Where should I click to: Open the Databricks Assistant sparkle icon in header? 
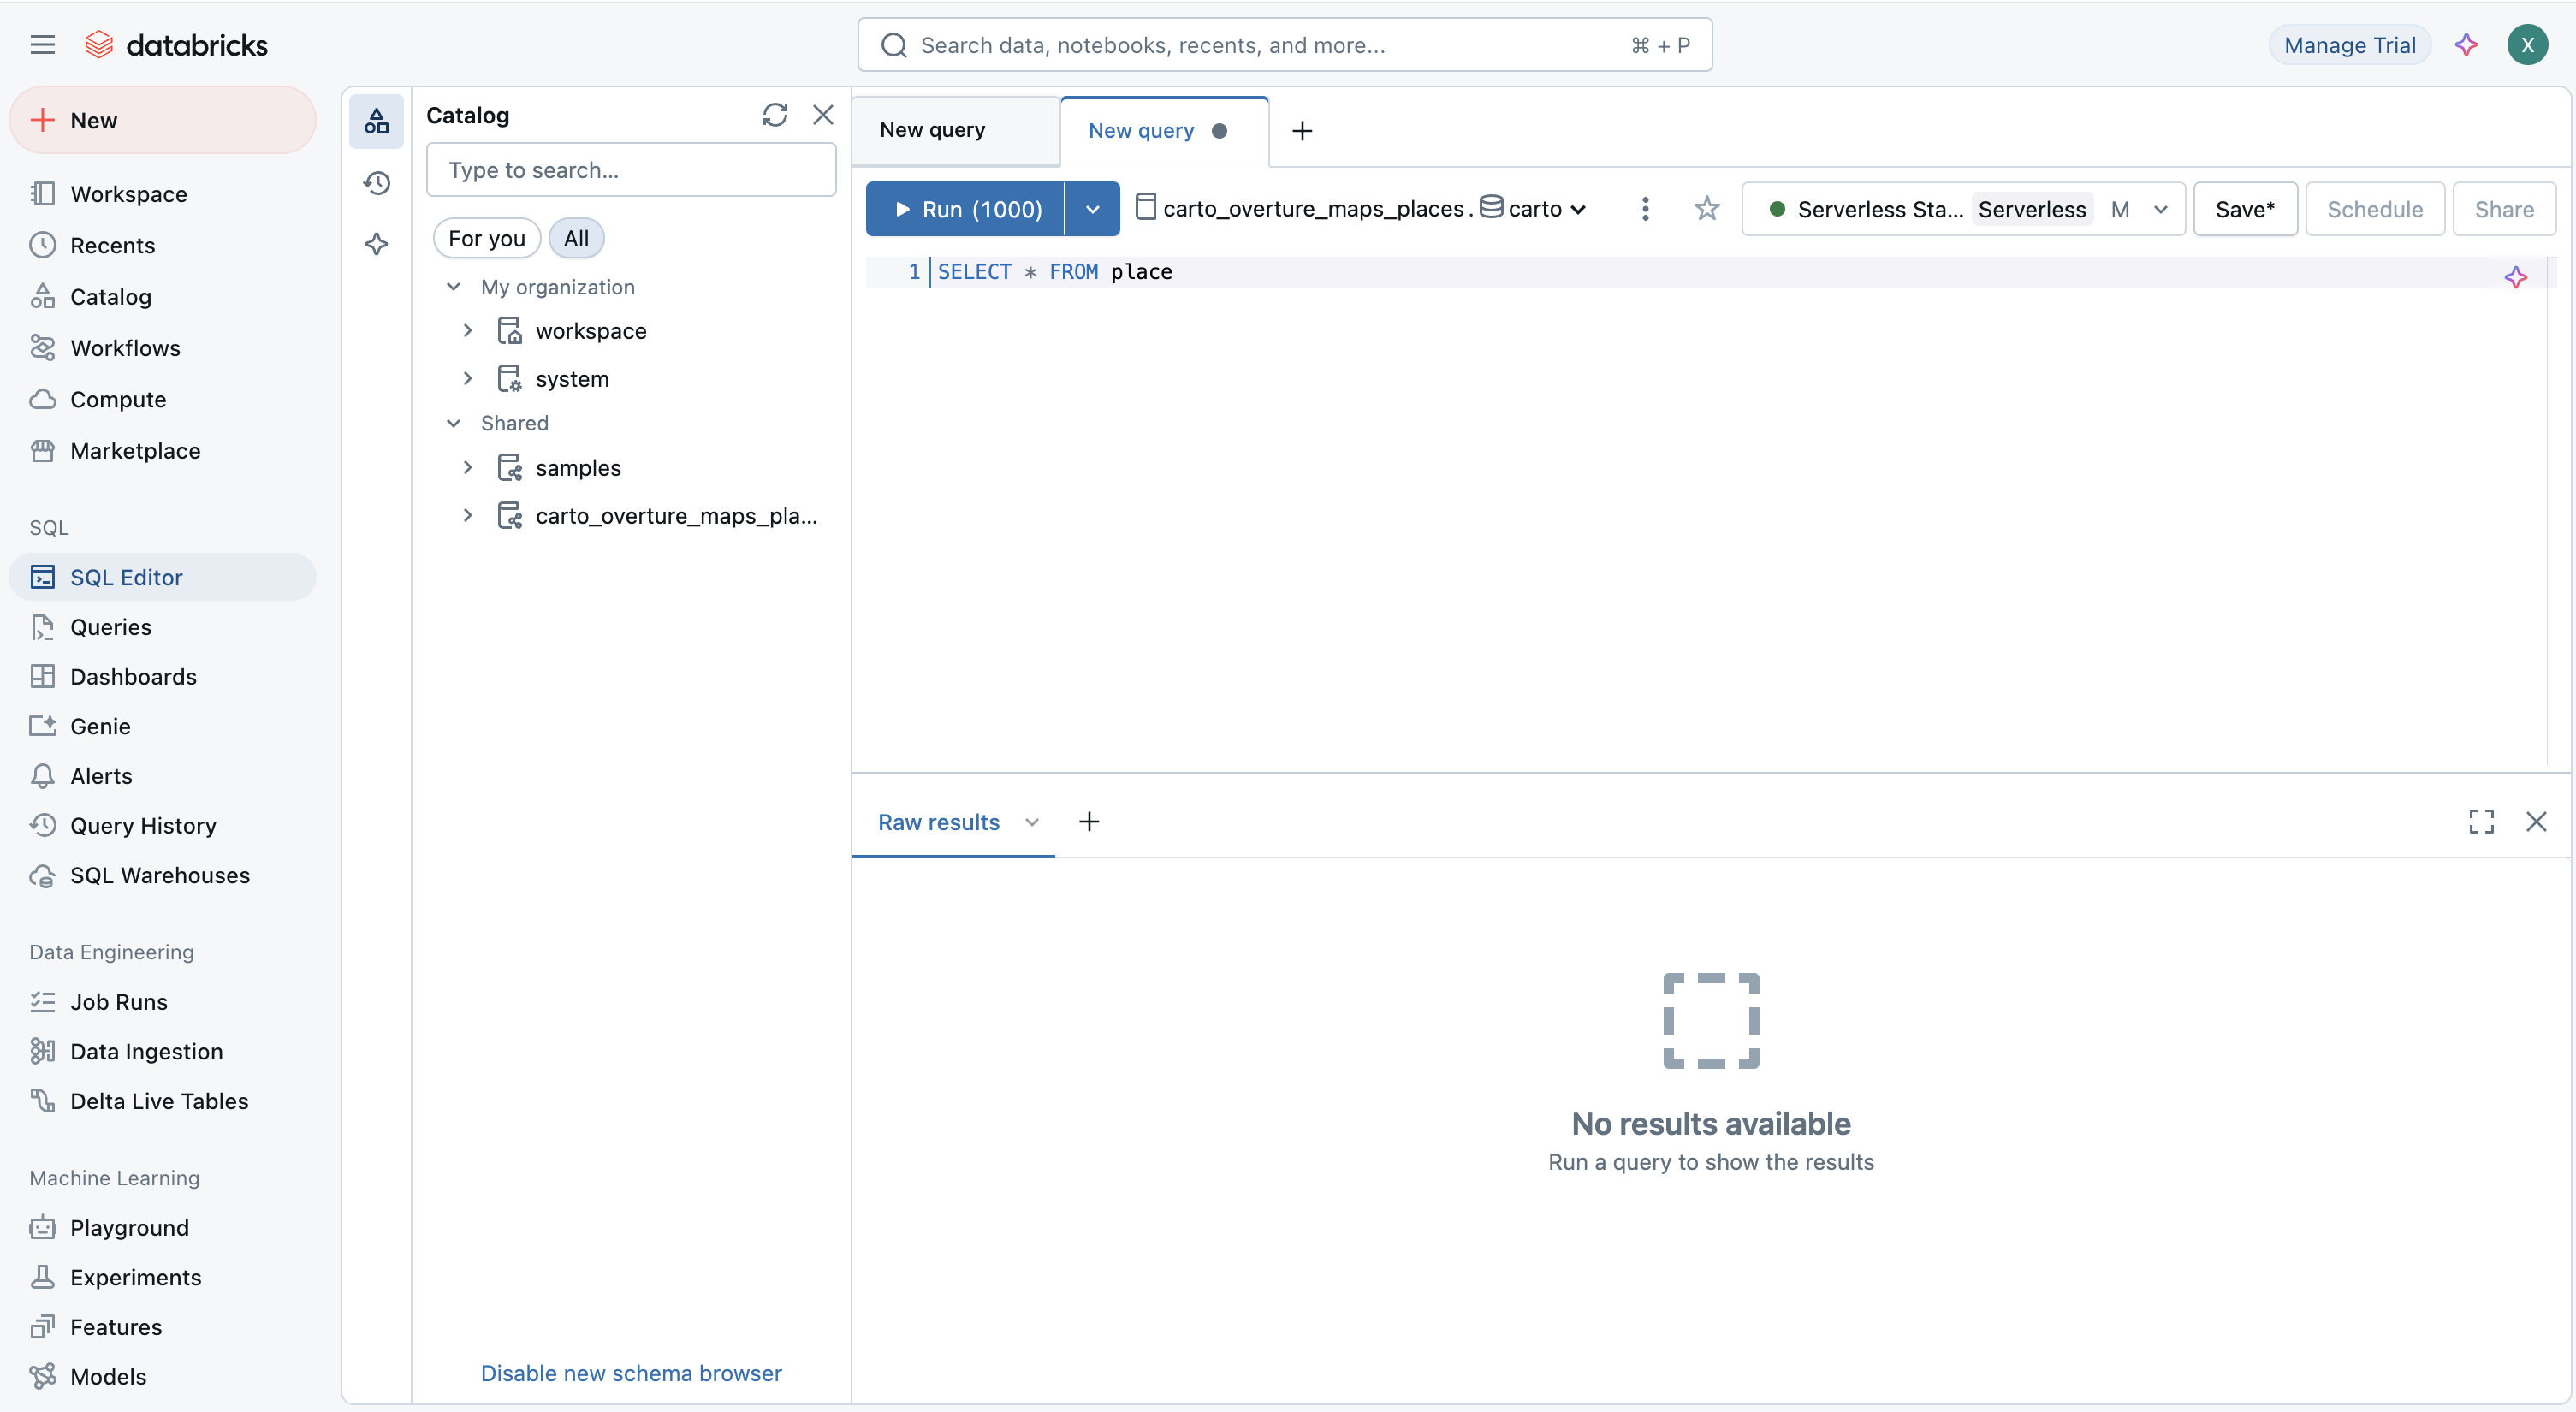2466,45
